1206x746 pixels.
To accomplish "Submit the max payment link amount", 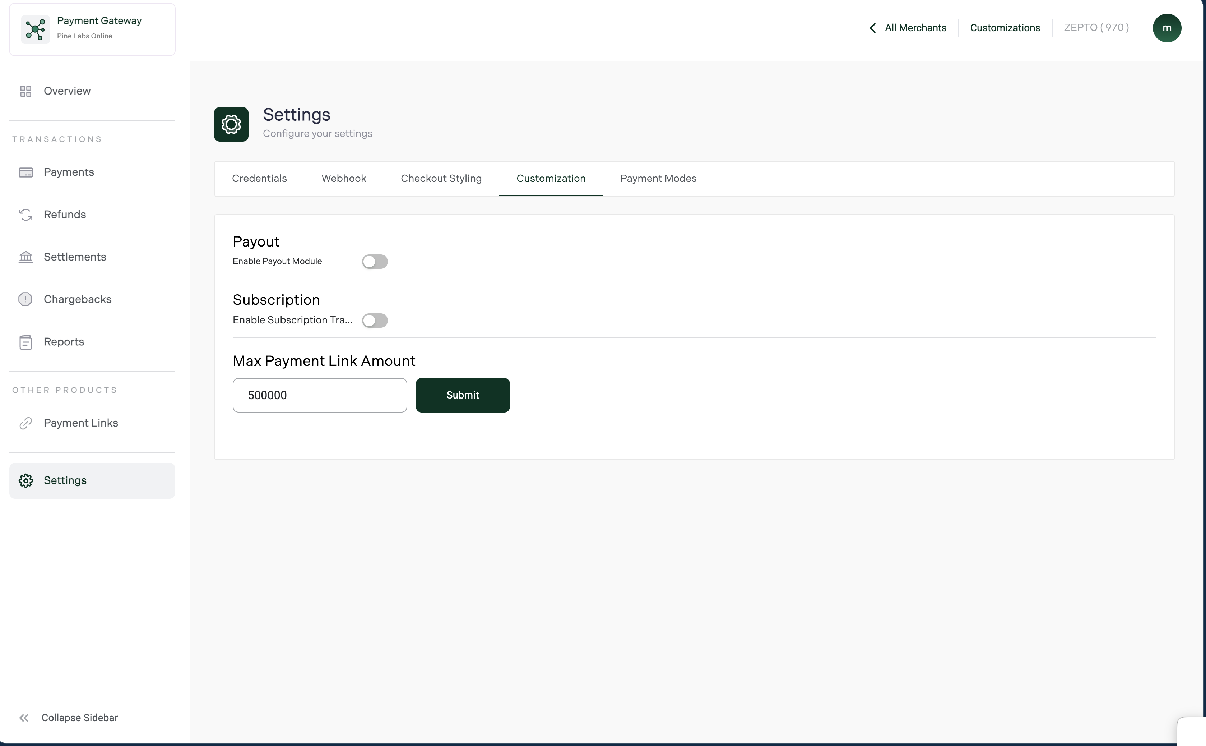I will click(x=463, y=395).
